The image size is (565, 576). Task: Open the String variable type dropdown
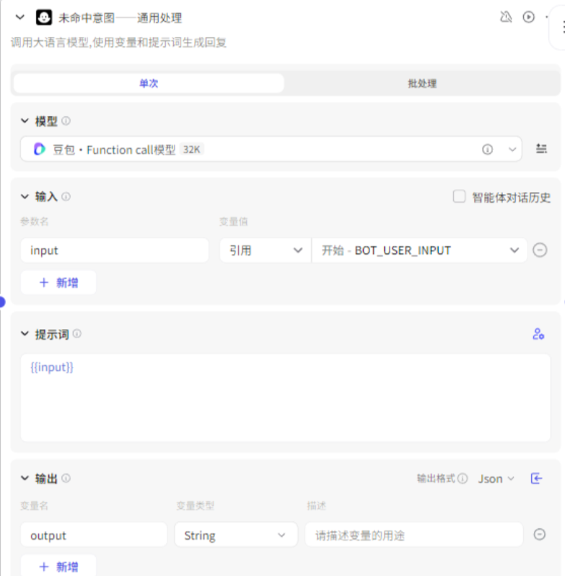(x=235, y=536)
